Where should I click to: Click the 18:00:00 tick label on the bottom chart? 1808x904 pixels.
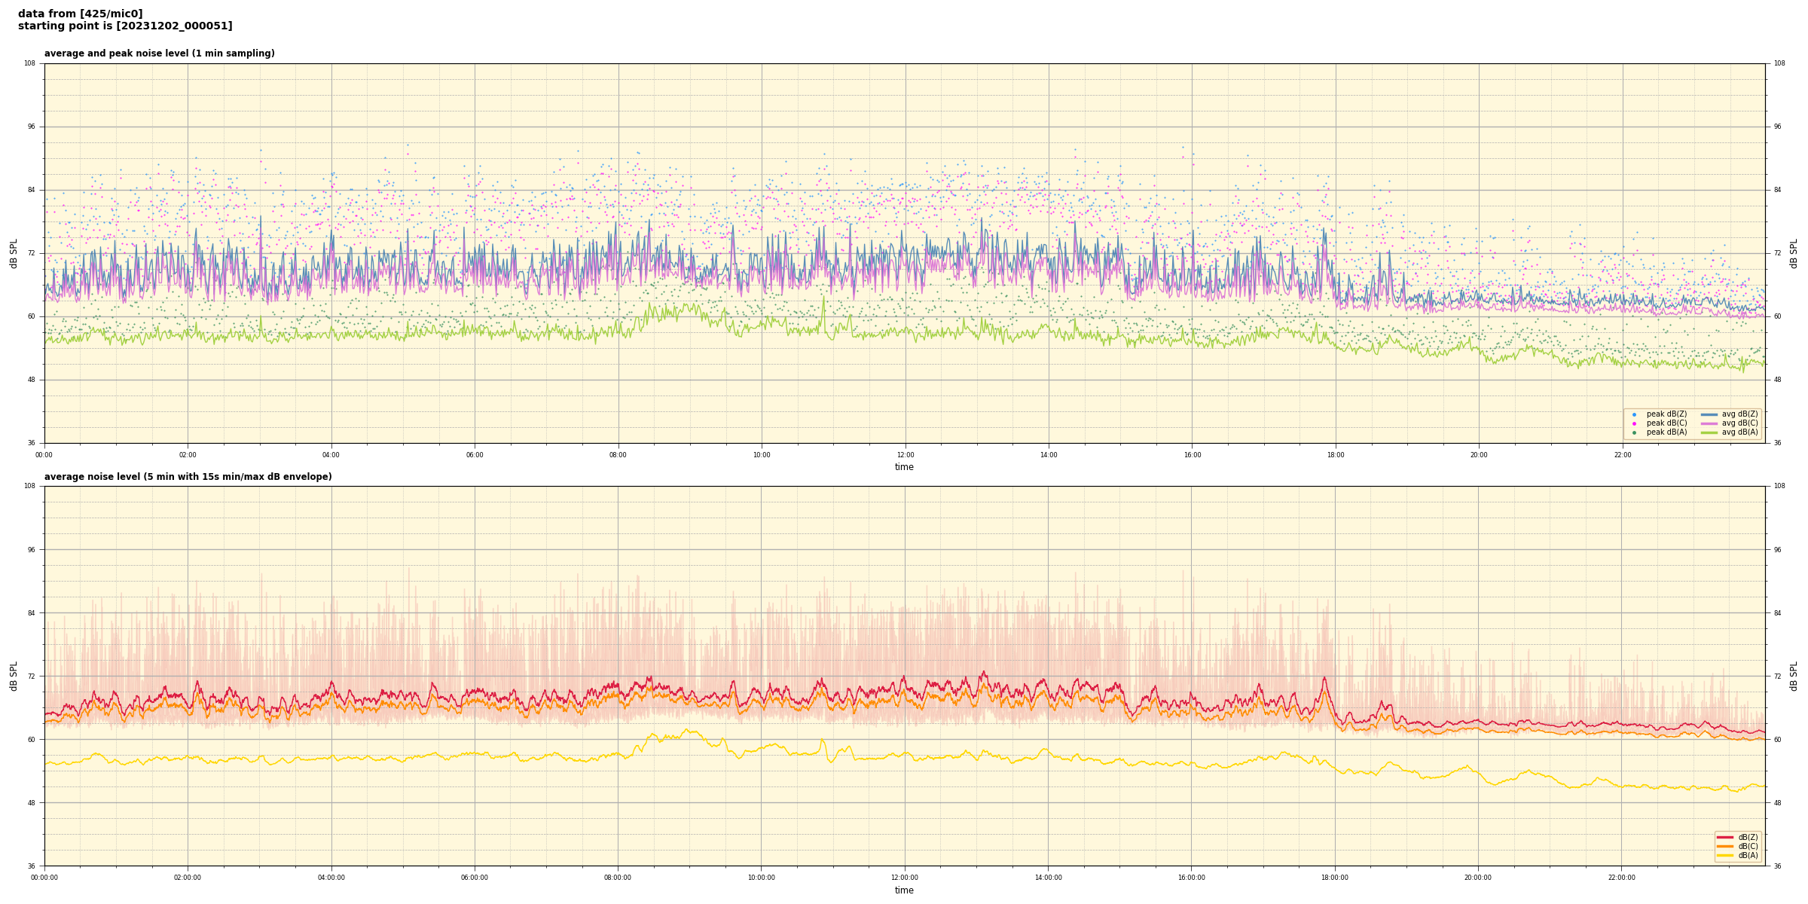point(1335,878)
